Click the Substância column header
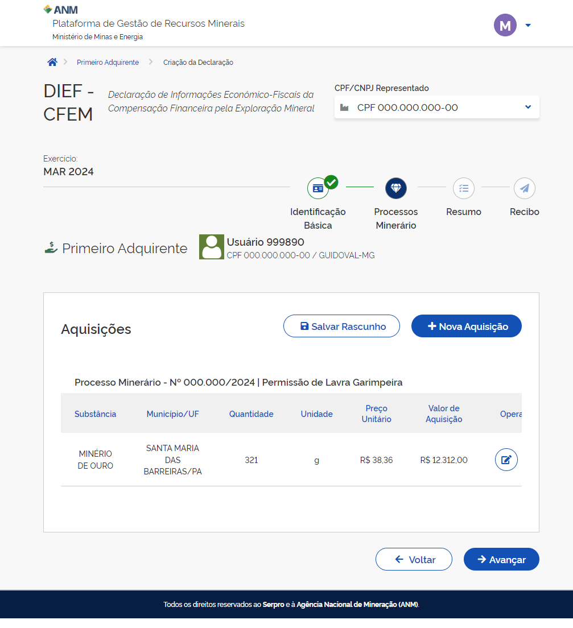 click(x=95, y=414)
